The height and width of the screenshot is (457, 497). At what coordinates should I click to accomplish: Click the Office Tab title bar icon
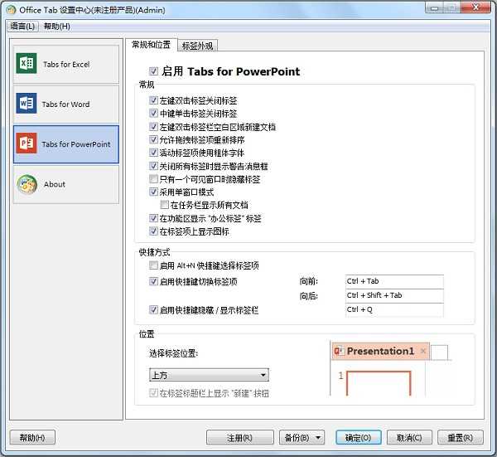[11, 9]
